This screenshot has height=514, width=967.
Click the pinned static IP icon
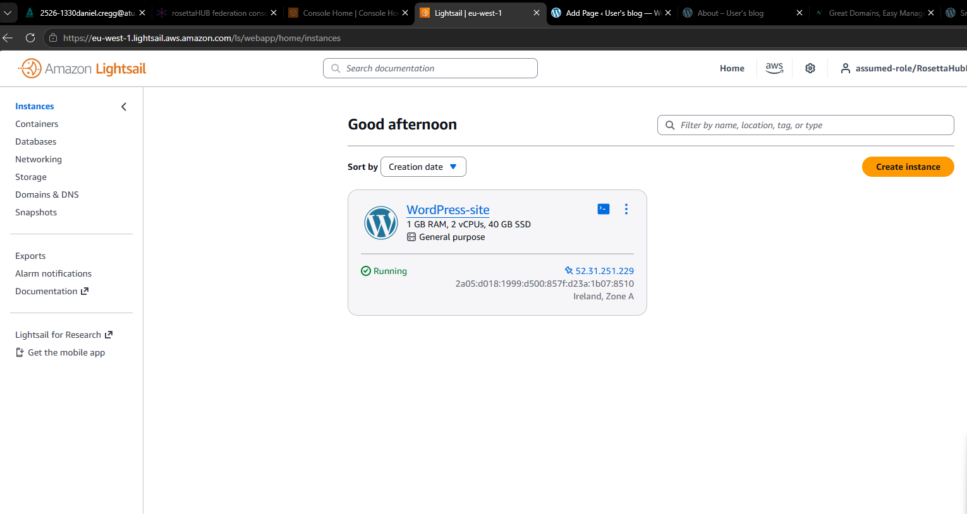(568, 271)
